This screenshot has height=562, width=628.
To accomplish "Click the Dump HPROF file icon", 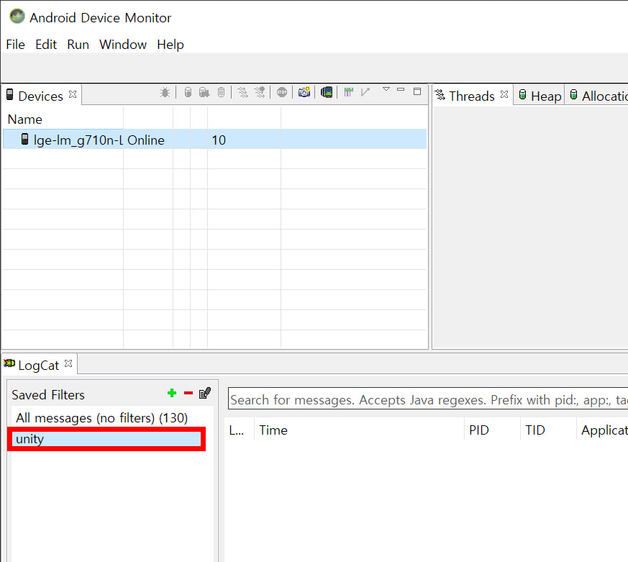I will pyautogui.click(x=204, y=93).
